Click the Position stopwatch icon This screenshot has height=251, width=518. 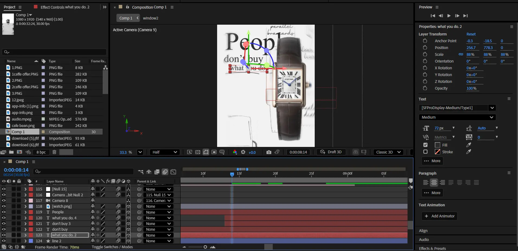point(425,48)
